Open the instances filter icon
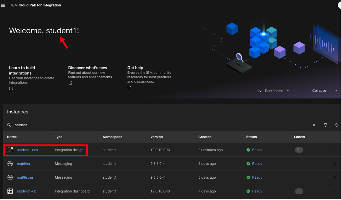 [325, 125]
